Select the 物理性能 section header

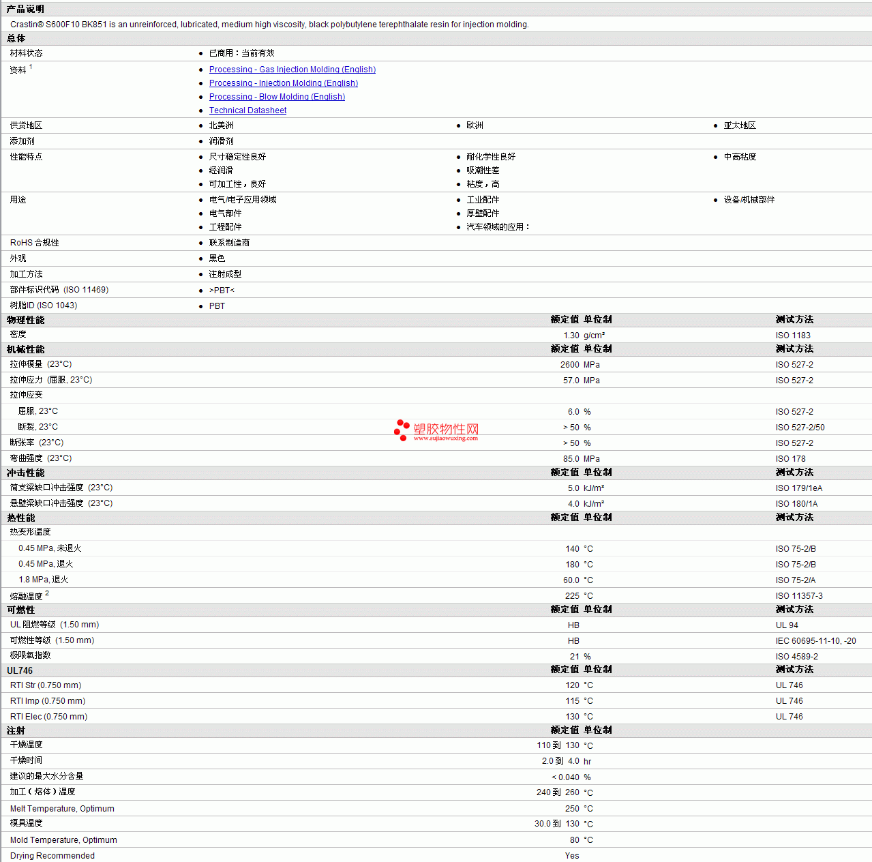click(26, 320)
